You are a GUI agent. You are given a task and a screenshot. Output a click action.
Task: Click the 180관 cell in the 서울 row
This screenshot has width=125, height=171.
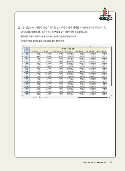(x=35, y=54)
